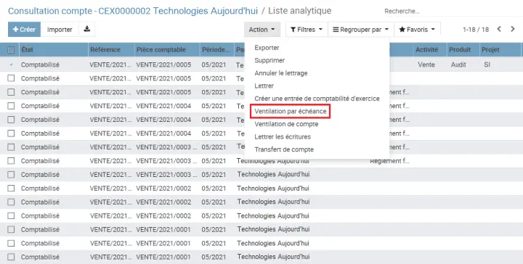Viewport: 523px width, 264px height.
Task: Select the Lettrer menu entry
Action: tap(264, 86)
